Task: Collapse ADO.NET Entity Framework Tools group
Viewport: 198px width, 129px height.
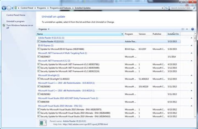Action: (x=191, y=98)
